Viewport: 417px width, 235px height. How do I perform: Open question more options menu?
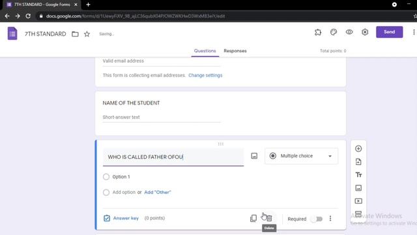tap(330, 219)
